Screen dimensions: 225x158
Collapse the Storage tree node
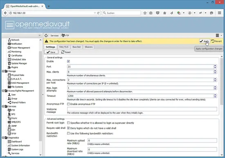click(x=3, y=71)
